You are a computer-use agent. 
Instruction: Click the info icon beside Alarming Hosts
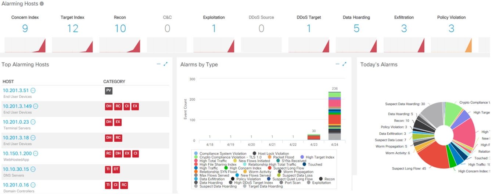tap(42, 4)
